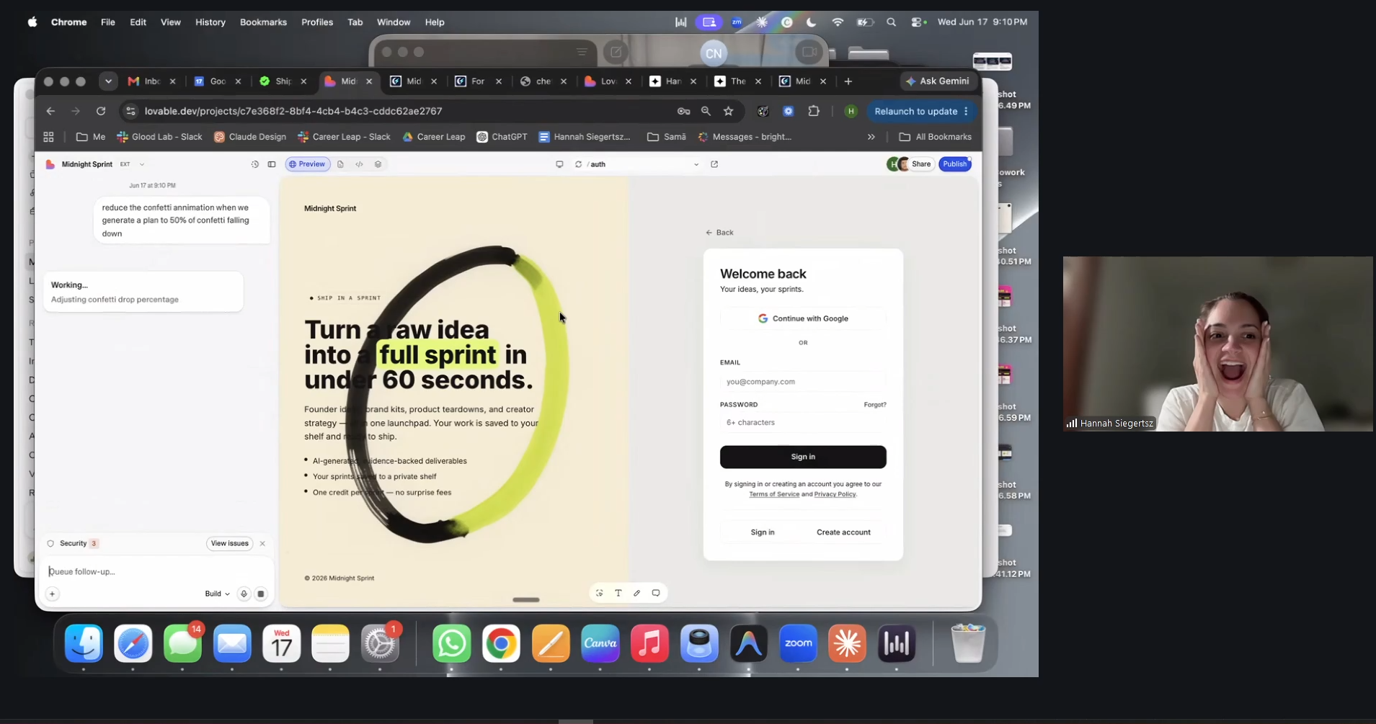Open the Glood Lab - Slack bookmark
This screenshot has height=724, width=1376.
[x=159, y=137]
